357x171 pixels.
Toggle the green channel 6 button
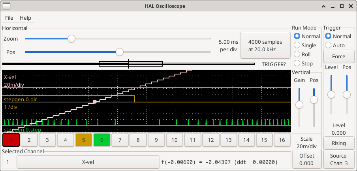point(101,140)
